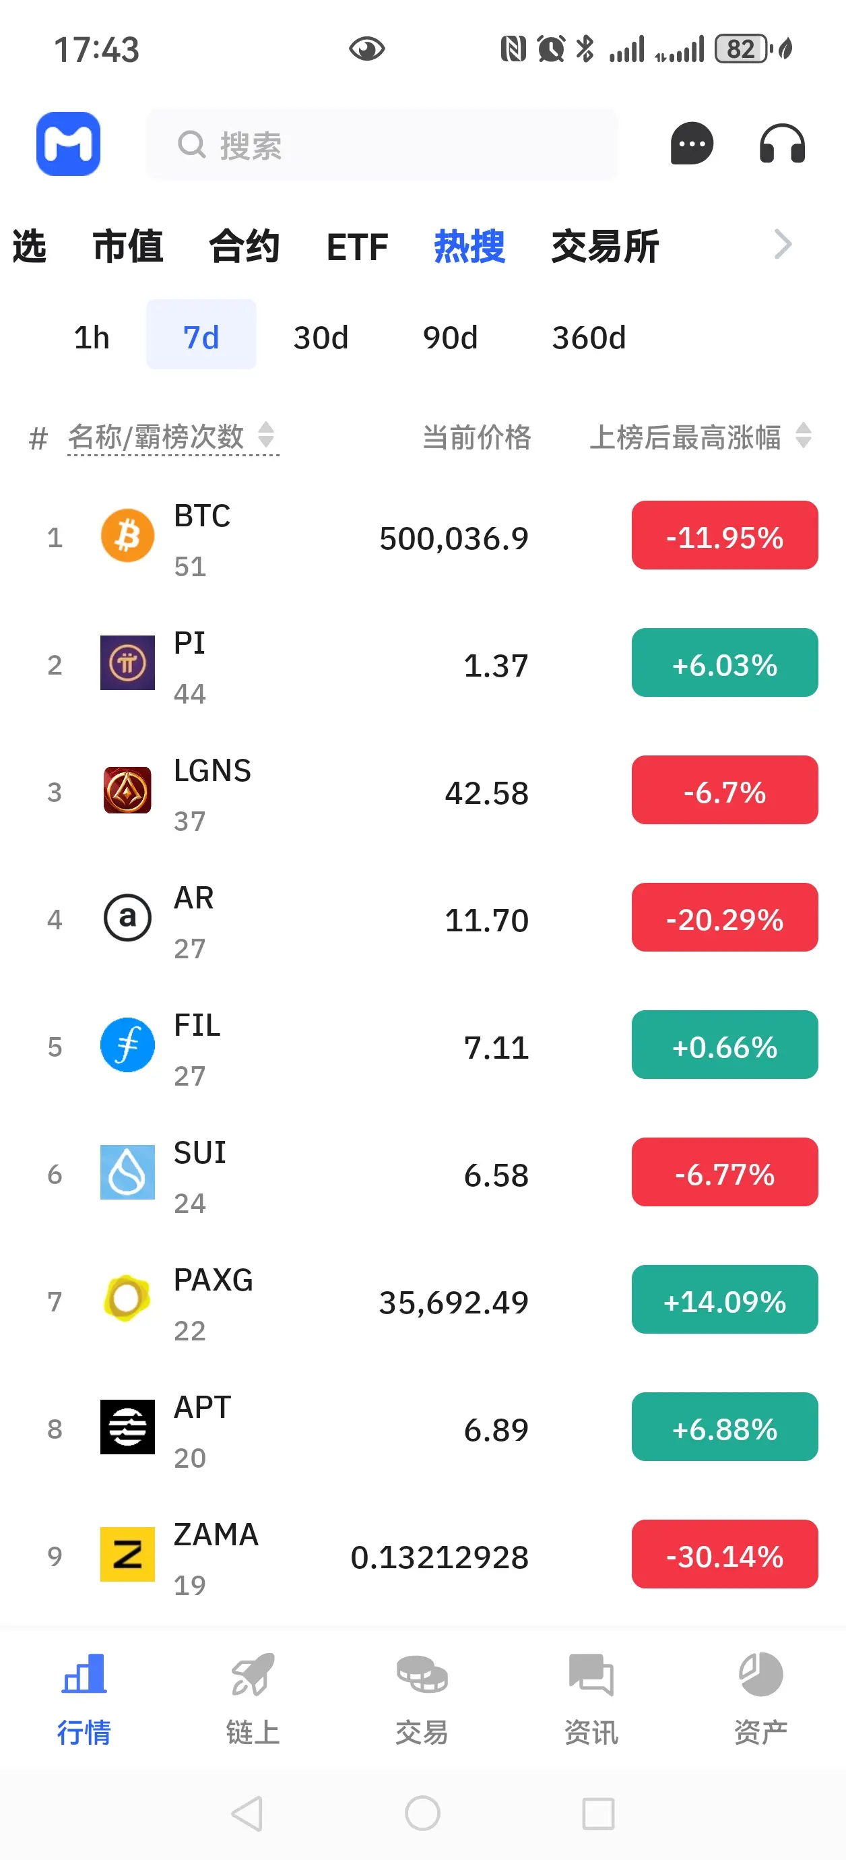Sort by 名称/霸榜次数 column arrows
Viewport: 846px width, 1860px height.
coord(266,435)
